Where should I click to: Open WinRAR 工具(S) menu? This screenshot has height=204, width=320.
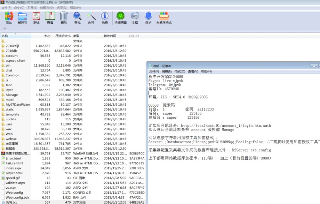(x=32, y=8)
